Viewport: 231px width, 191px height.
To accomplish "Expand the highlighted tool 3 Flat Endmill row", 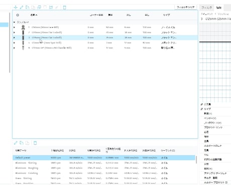I will tap(14, 38).
